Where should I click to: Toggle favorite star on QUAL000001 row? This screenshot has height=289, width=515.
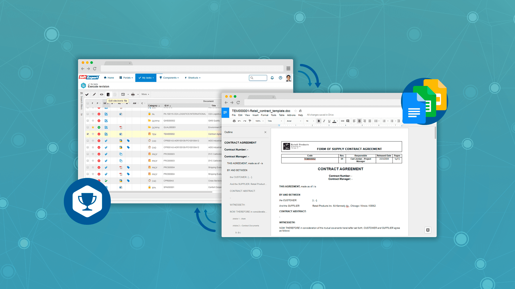click(x=93, y=127)
